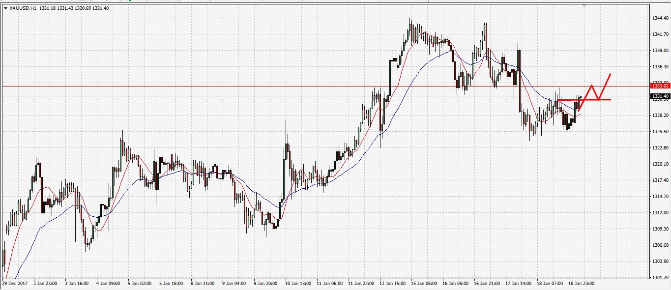Click the 1339.00 price scale label
The height and width of the screenshot is (290, 671).
tap(660, 51)
